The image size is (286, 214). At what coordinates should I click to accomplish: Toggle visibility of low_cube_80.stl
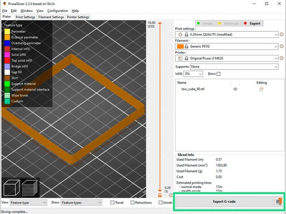pos(235,89)
